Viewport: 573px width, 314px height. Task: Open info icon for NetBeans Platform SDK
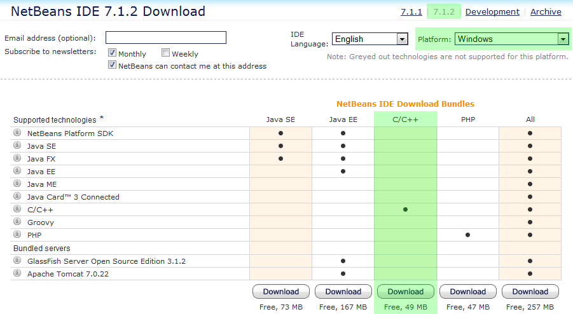[17, 132]
